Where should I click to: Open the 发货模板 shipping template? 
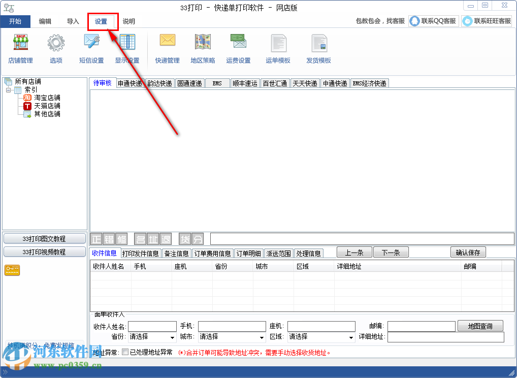point(319,48)
